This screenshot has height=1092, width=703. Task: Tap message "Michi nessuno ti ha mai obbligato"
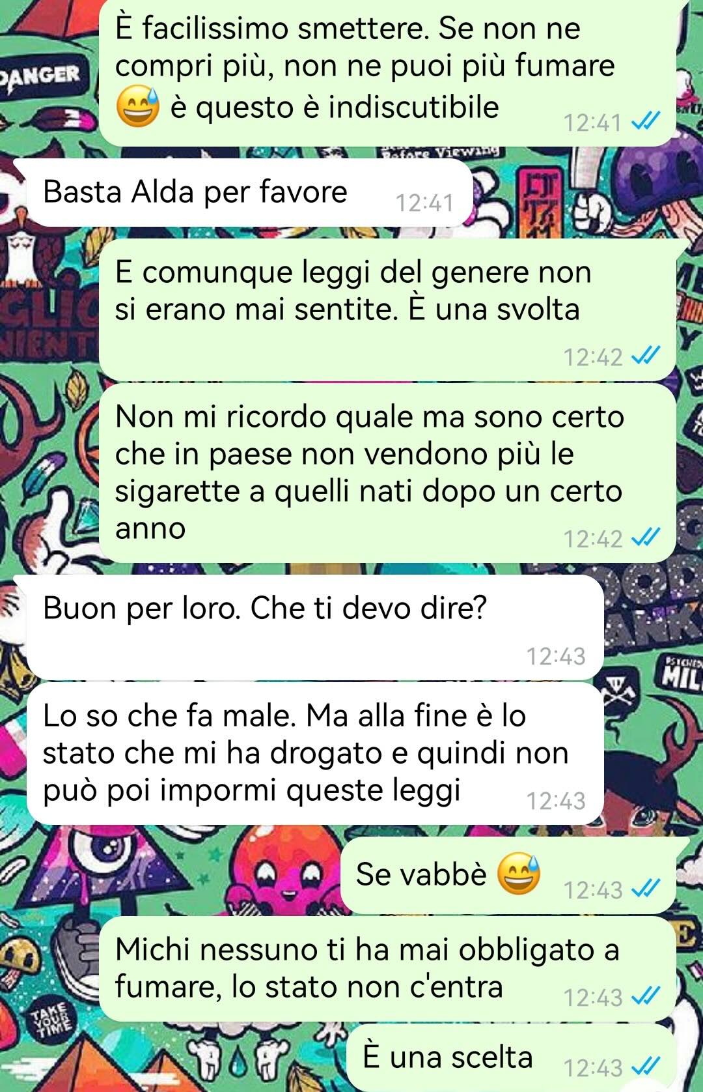click(387, 969)
